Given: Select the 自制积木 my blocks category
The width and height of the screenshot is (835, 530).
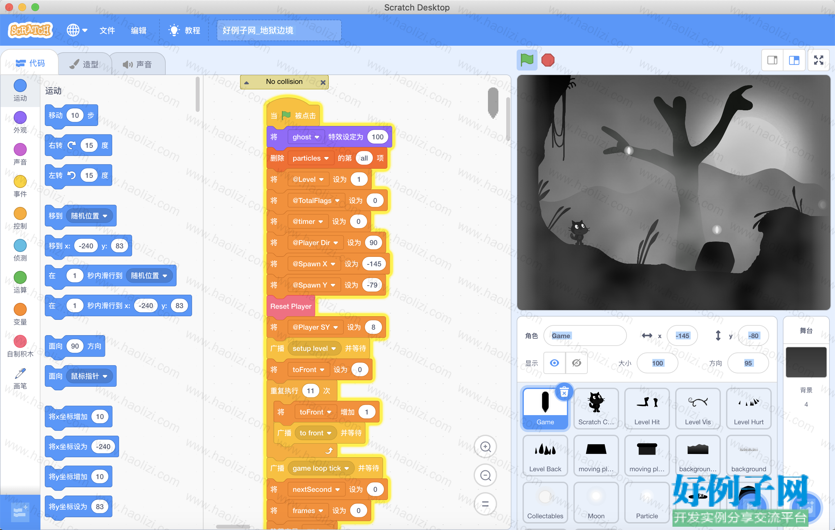Looking at the screenshot, I should 20,346.
